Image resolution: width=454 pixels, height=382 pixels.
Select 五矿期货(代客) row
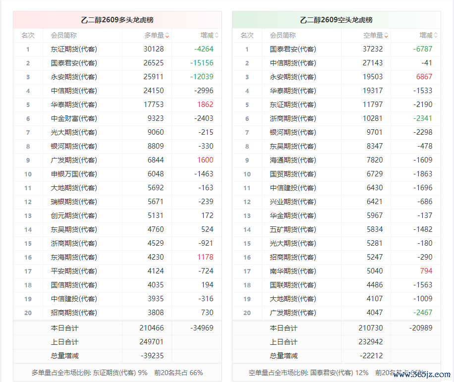337,230
